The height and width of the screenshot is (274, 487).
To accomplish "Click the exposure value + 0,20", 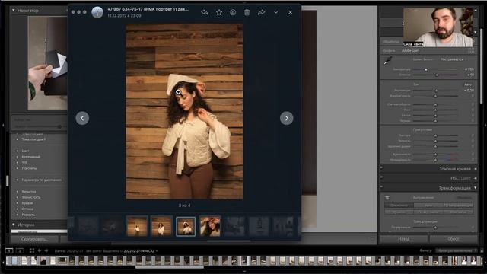I will (469, 91).
